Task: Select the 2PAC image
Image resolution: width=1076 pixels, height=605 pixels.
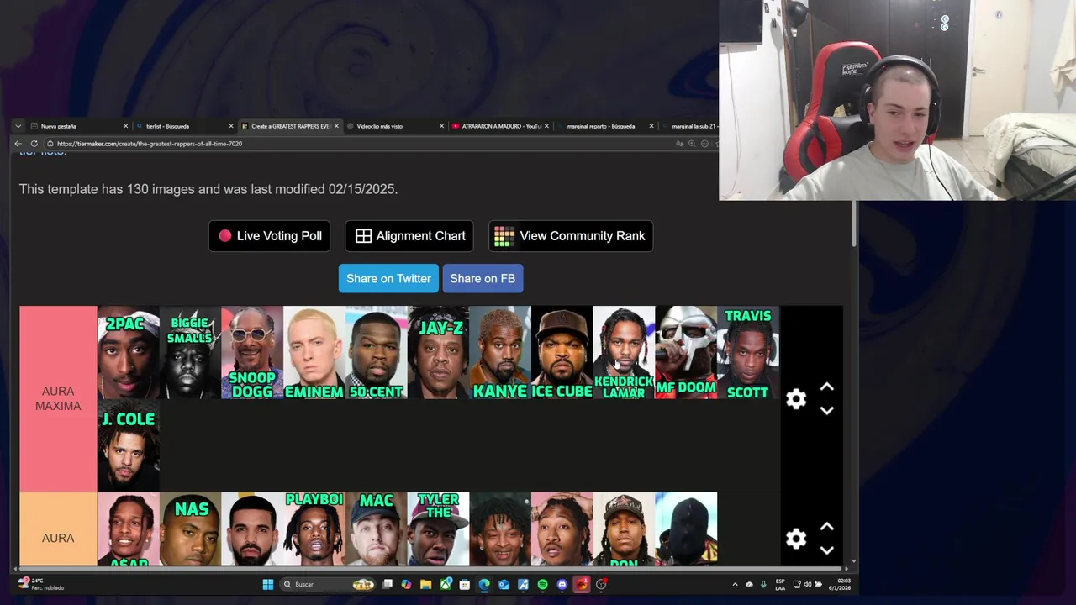Action: [x=128, y=352]
